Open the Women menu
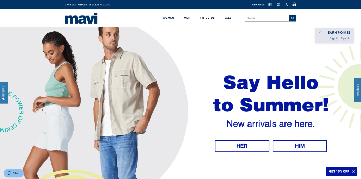Viewport: 361px width, 179px height. (x=168, y=18)
